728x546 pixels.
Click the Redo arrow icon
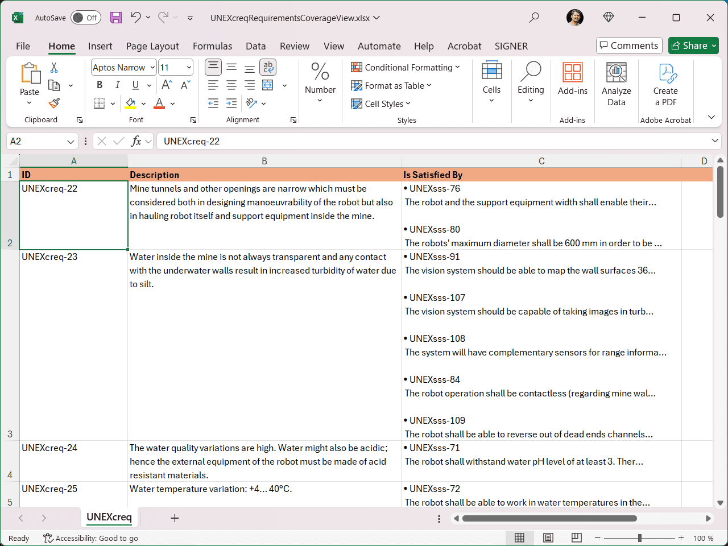tap(163, 18)
